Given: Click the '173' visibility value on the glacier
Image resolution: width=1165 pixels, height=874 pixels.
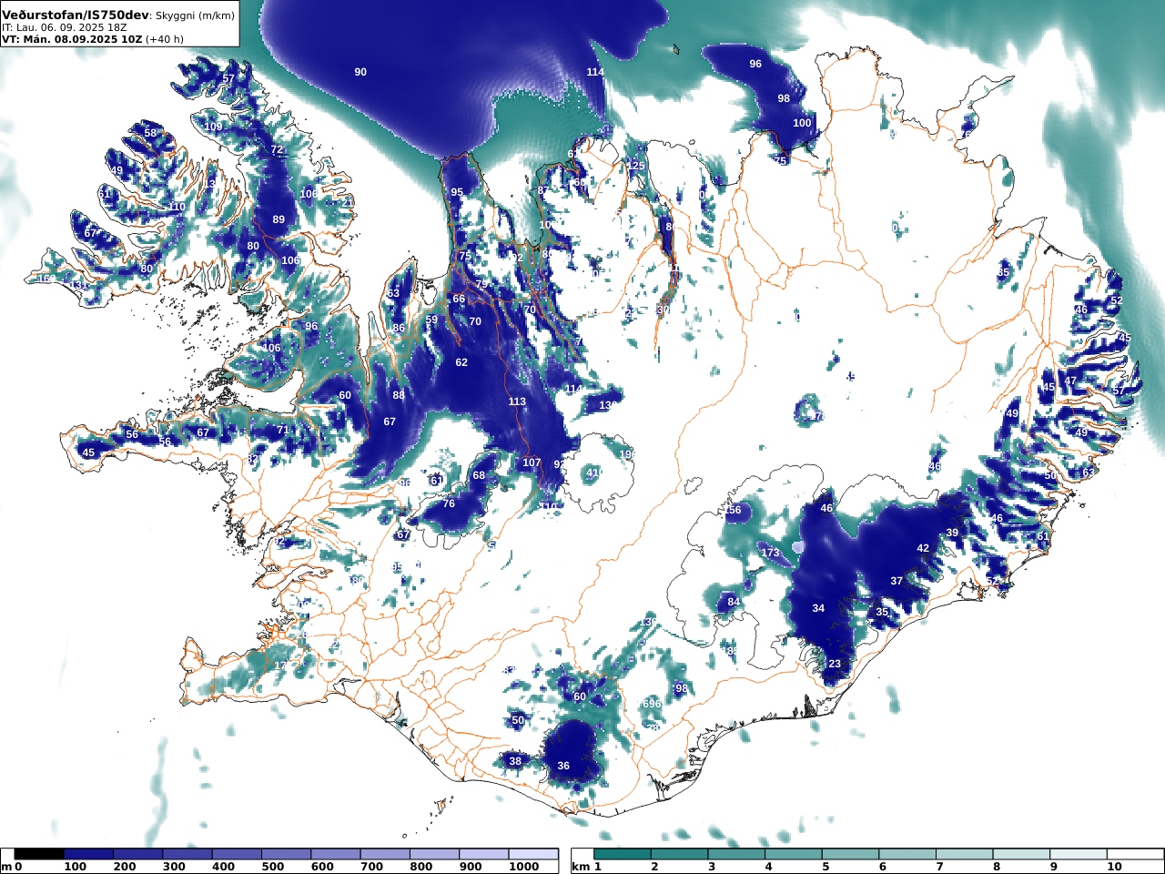Looking at the screenshot, I should coord(770,553).
